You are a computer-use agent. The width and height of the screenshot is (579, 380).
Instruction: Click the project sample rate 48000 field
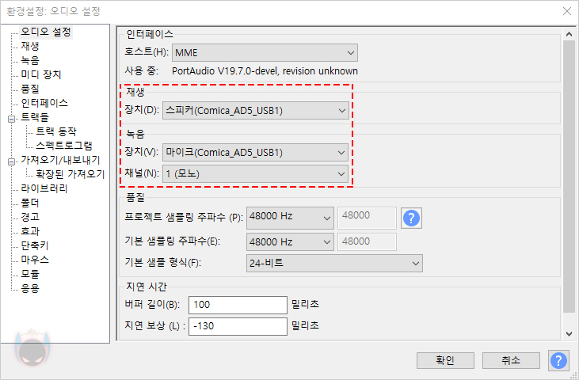(367, 217)
